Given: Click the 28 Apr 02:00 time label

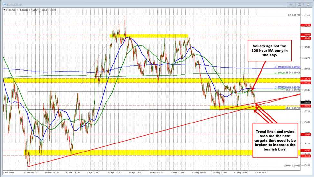Looking at the screenshot, I should click(x=157, y=172).
